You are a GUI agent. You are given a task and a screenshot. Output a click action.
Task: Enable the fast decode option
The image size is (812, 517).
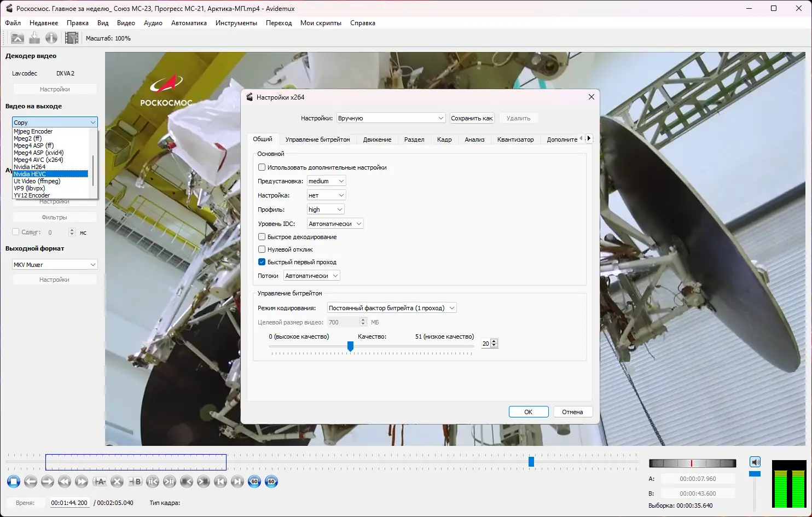click(262, 236)
